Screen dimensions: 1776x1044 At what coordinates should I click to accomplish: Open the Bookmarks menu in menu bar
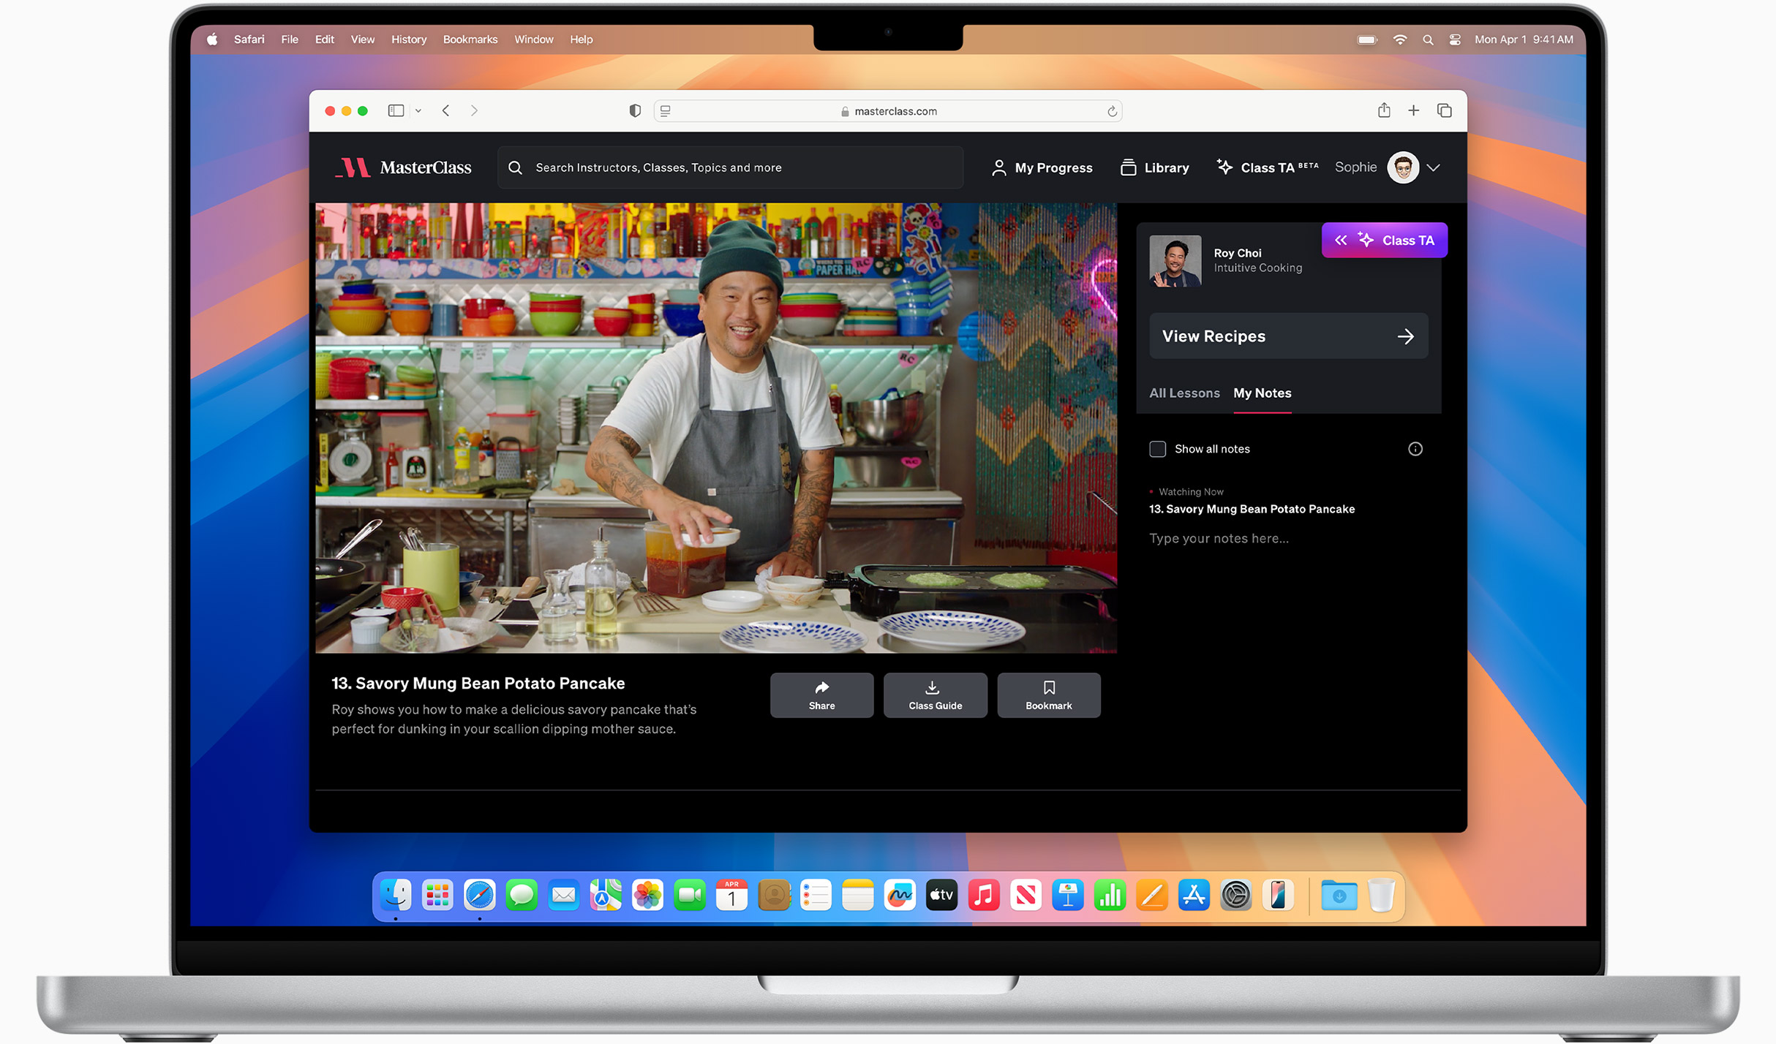(470, 39)
